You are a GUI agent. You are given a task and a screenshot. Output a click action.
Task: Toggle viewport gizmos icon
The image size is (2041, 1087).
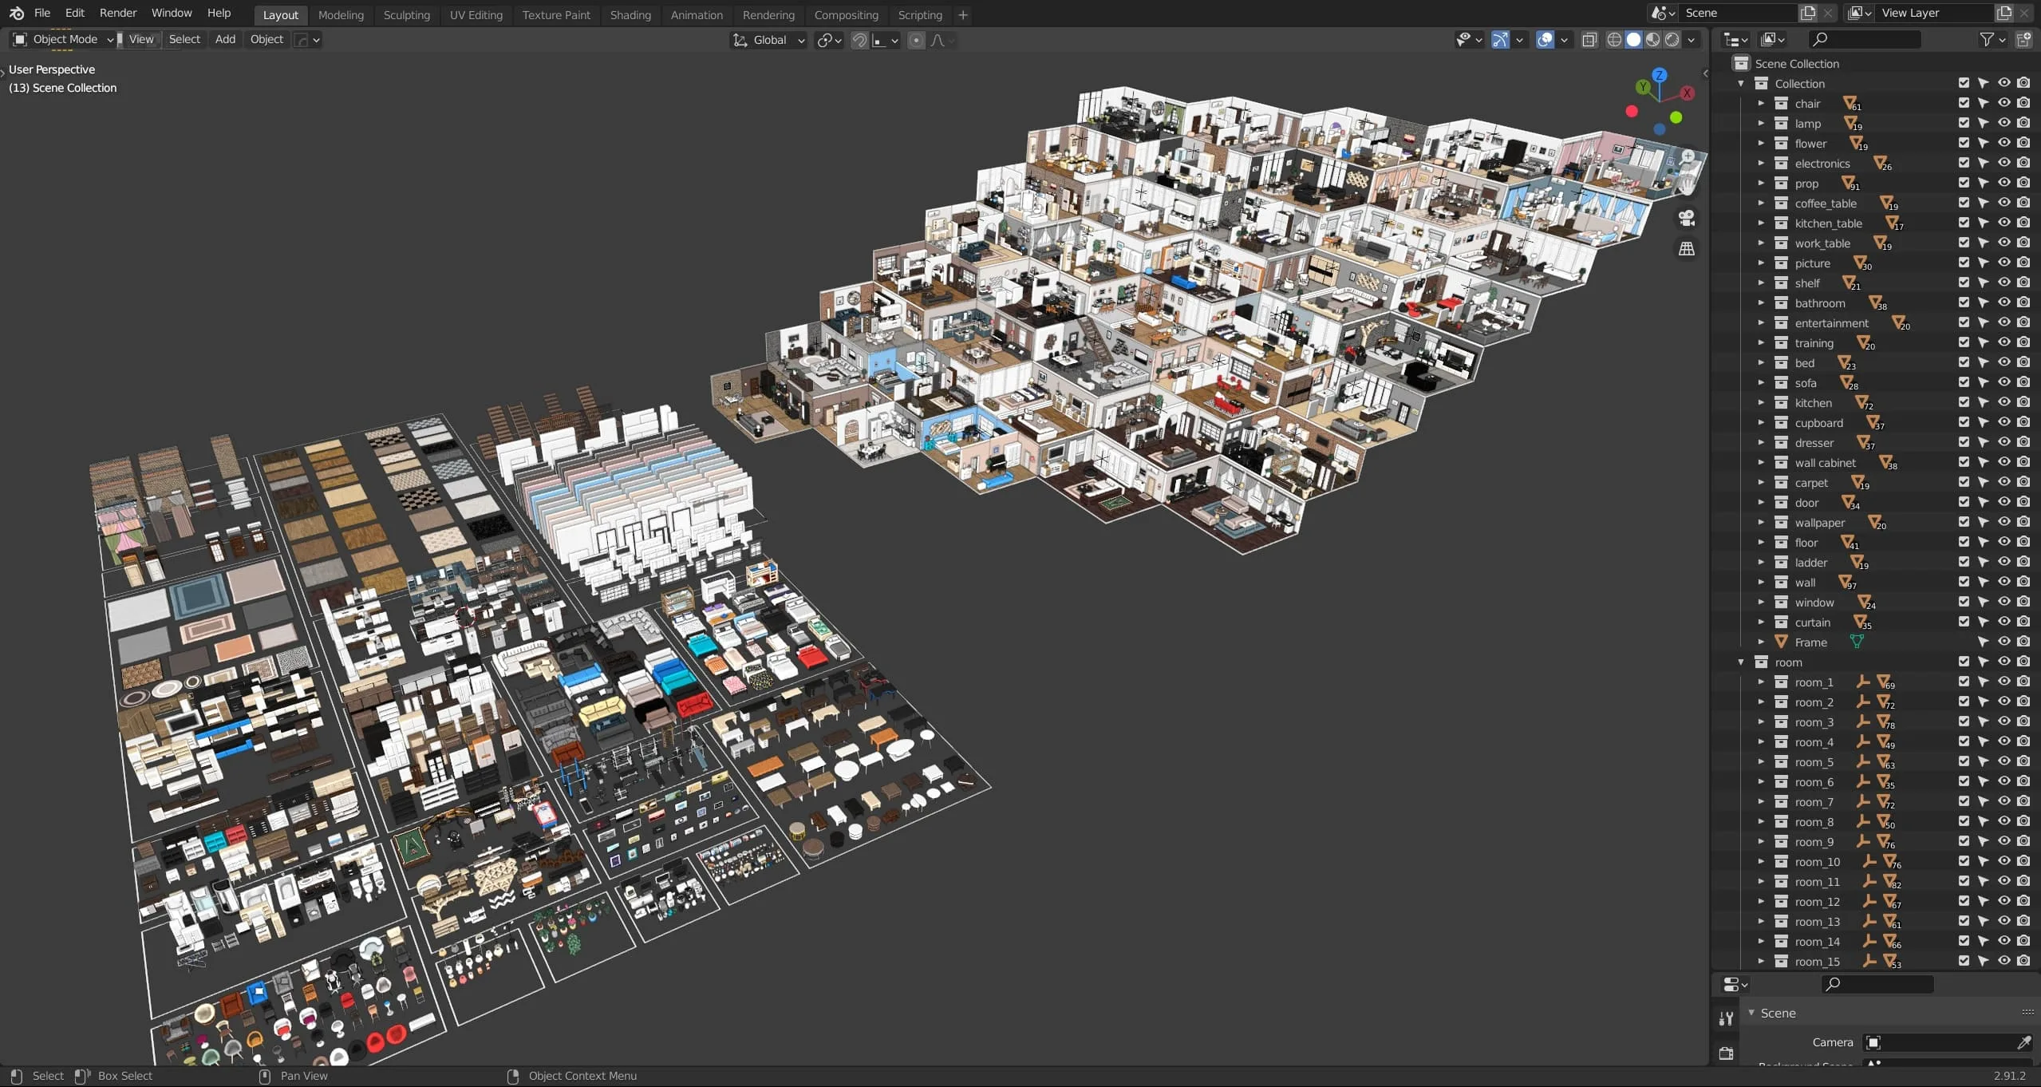[x=1501, y=40]
